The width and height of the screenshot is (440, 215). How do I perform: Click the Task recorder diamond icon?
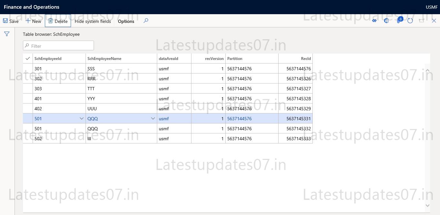click(x=374, y=20)
